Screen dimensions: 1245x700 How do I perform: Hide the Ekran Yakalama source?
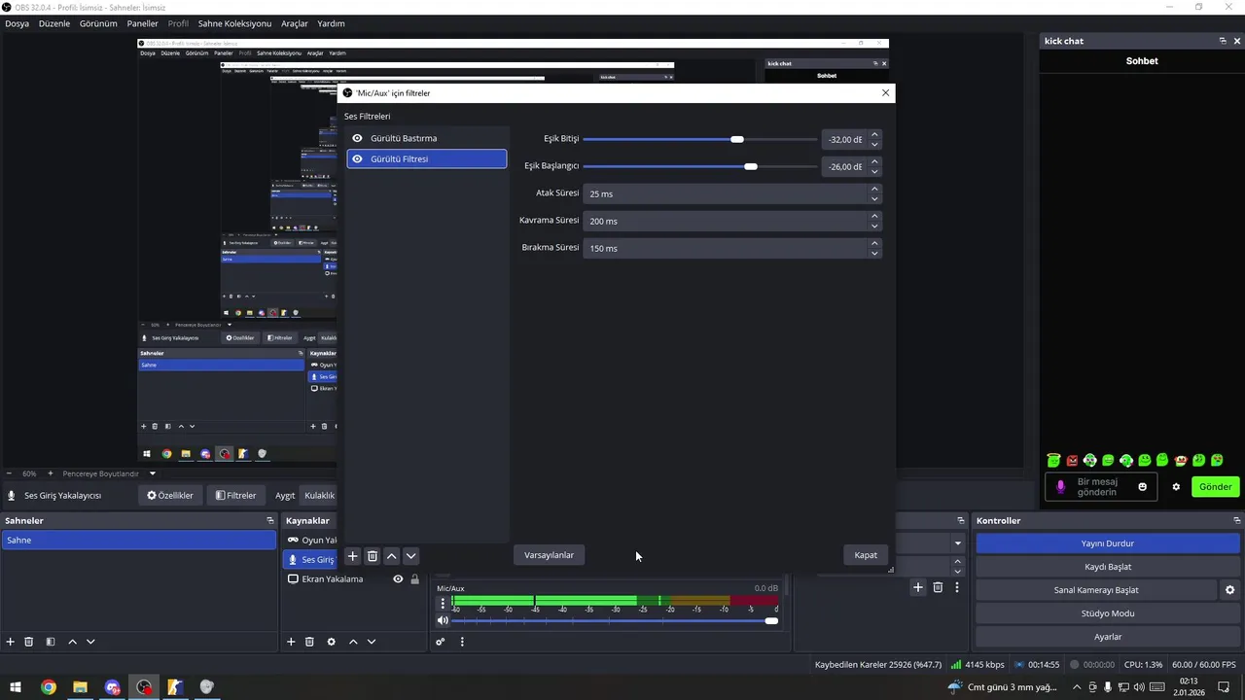(x=398, y=579)
